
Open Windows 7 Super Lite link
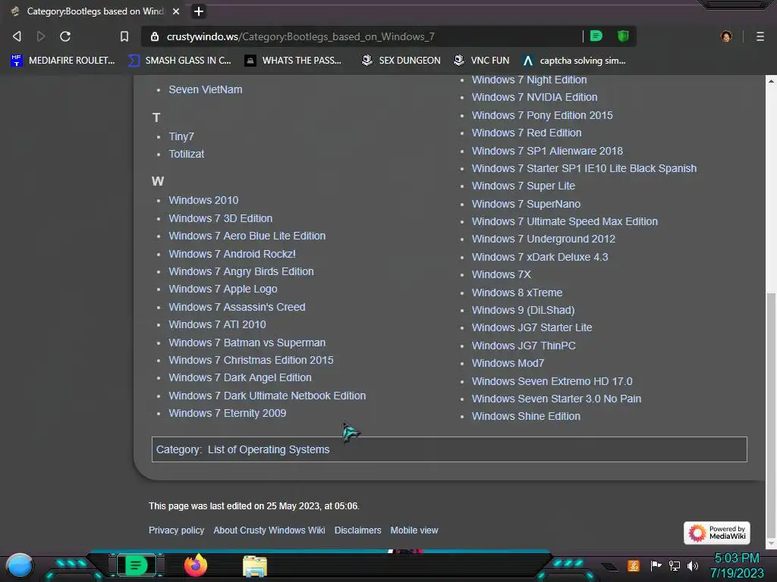(x=524, y=186)
